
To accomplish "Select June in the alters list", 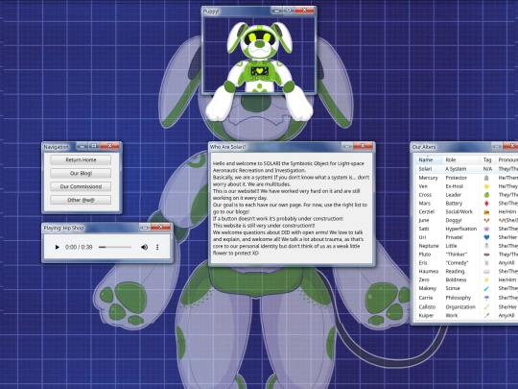I will pos(424,220).
